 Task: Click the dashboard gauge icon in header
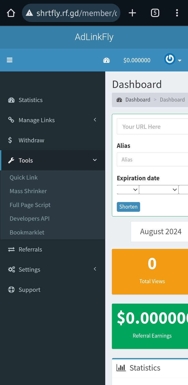(x=107, y=60)
